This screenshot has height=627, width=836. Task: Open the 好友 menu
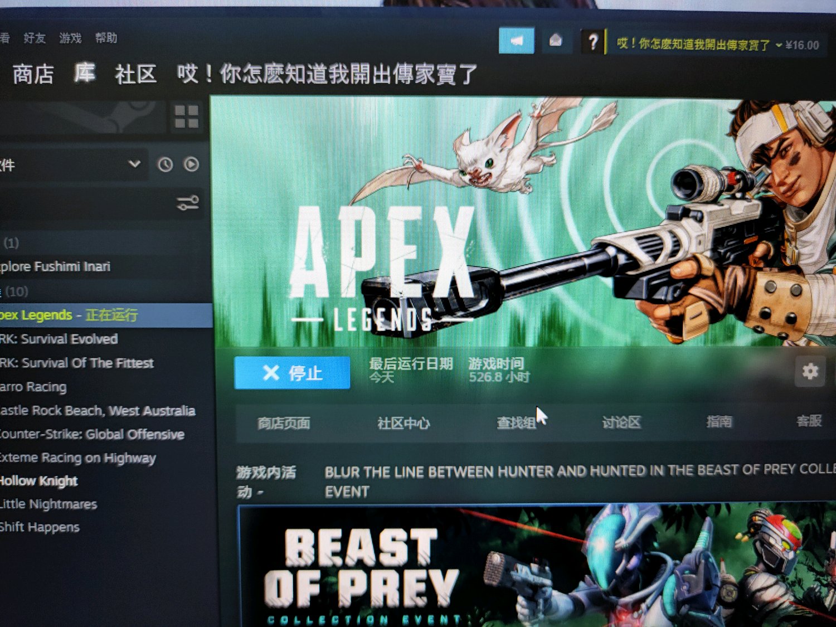35,38
